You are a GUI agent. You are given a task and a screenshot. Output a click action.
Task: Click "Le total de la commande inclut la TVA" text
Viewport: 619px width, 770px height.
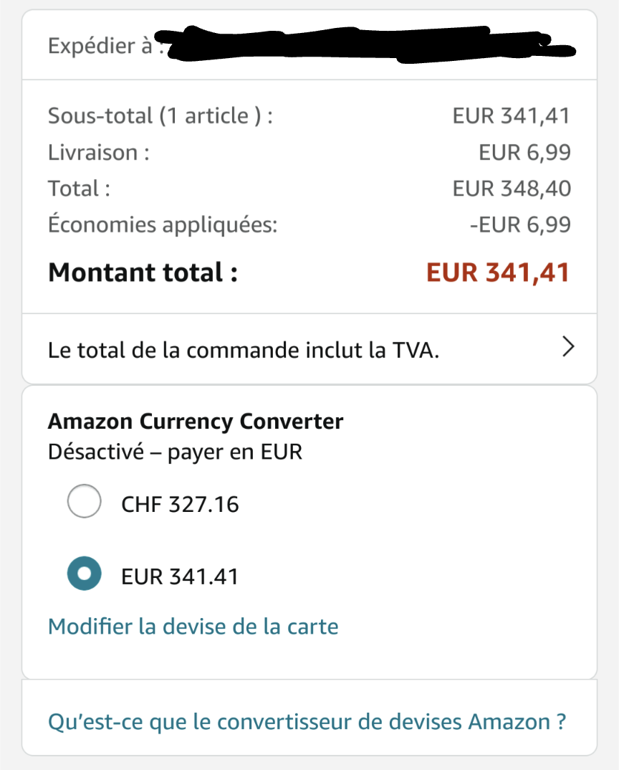tap(244, 351)
